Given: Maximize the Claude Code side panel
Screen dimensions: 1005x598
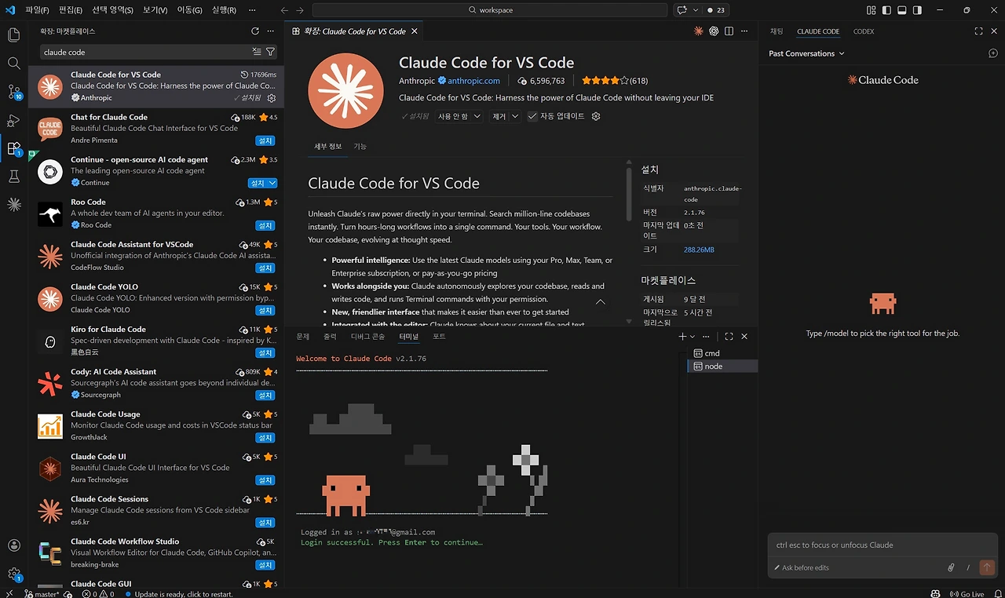Looking at the screenshot, I should [978, 31].
